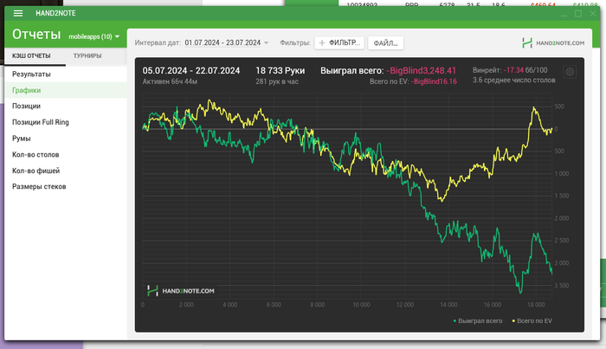Click the Активен 66ч 44м text
The height and width of the screenshot is (349, 606).
point(170,81)
